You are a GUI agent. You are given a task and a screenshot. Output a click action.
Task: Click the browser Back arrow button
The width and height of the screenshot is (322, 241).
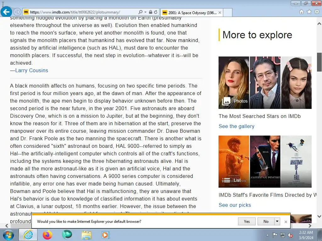coord(6,12)
